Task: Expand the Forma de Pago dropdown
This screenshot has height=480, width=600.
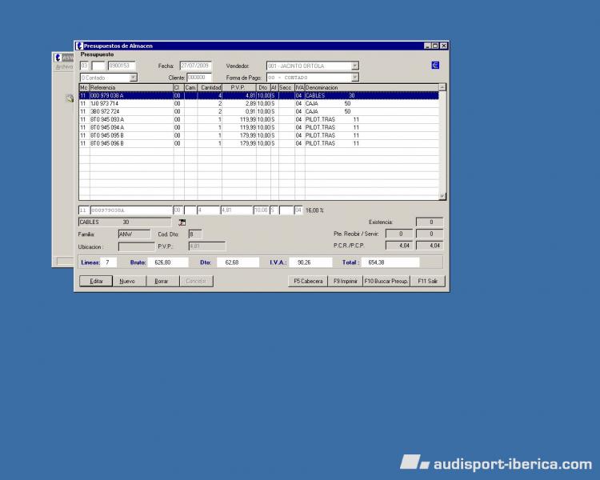Action: click(x=355, y=78)
